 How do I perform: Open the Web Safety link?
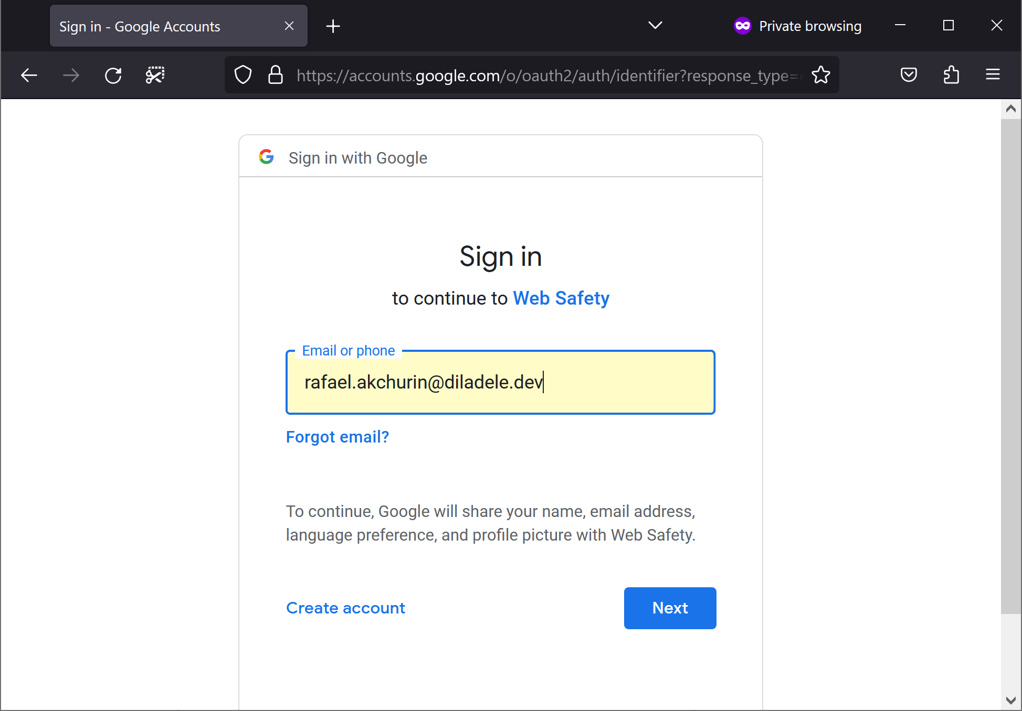(561, 298)
